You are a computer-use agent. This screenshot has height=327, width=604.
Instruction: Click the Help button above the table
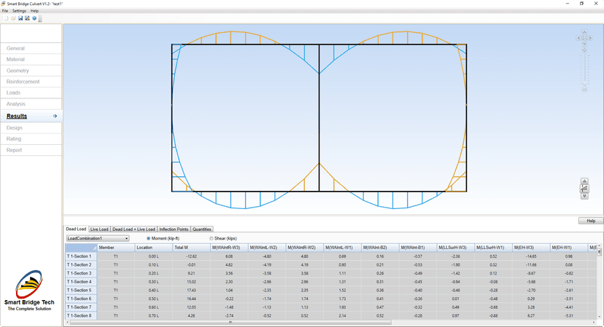pyautogui.click(x=590, y=221)
